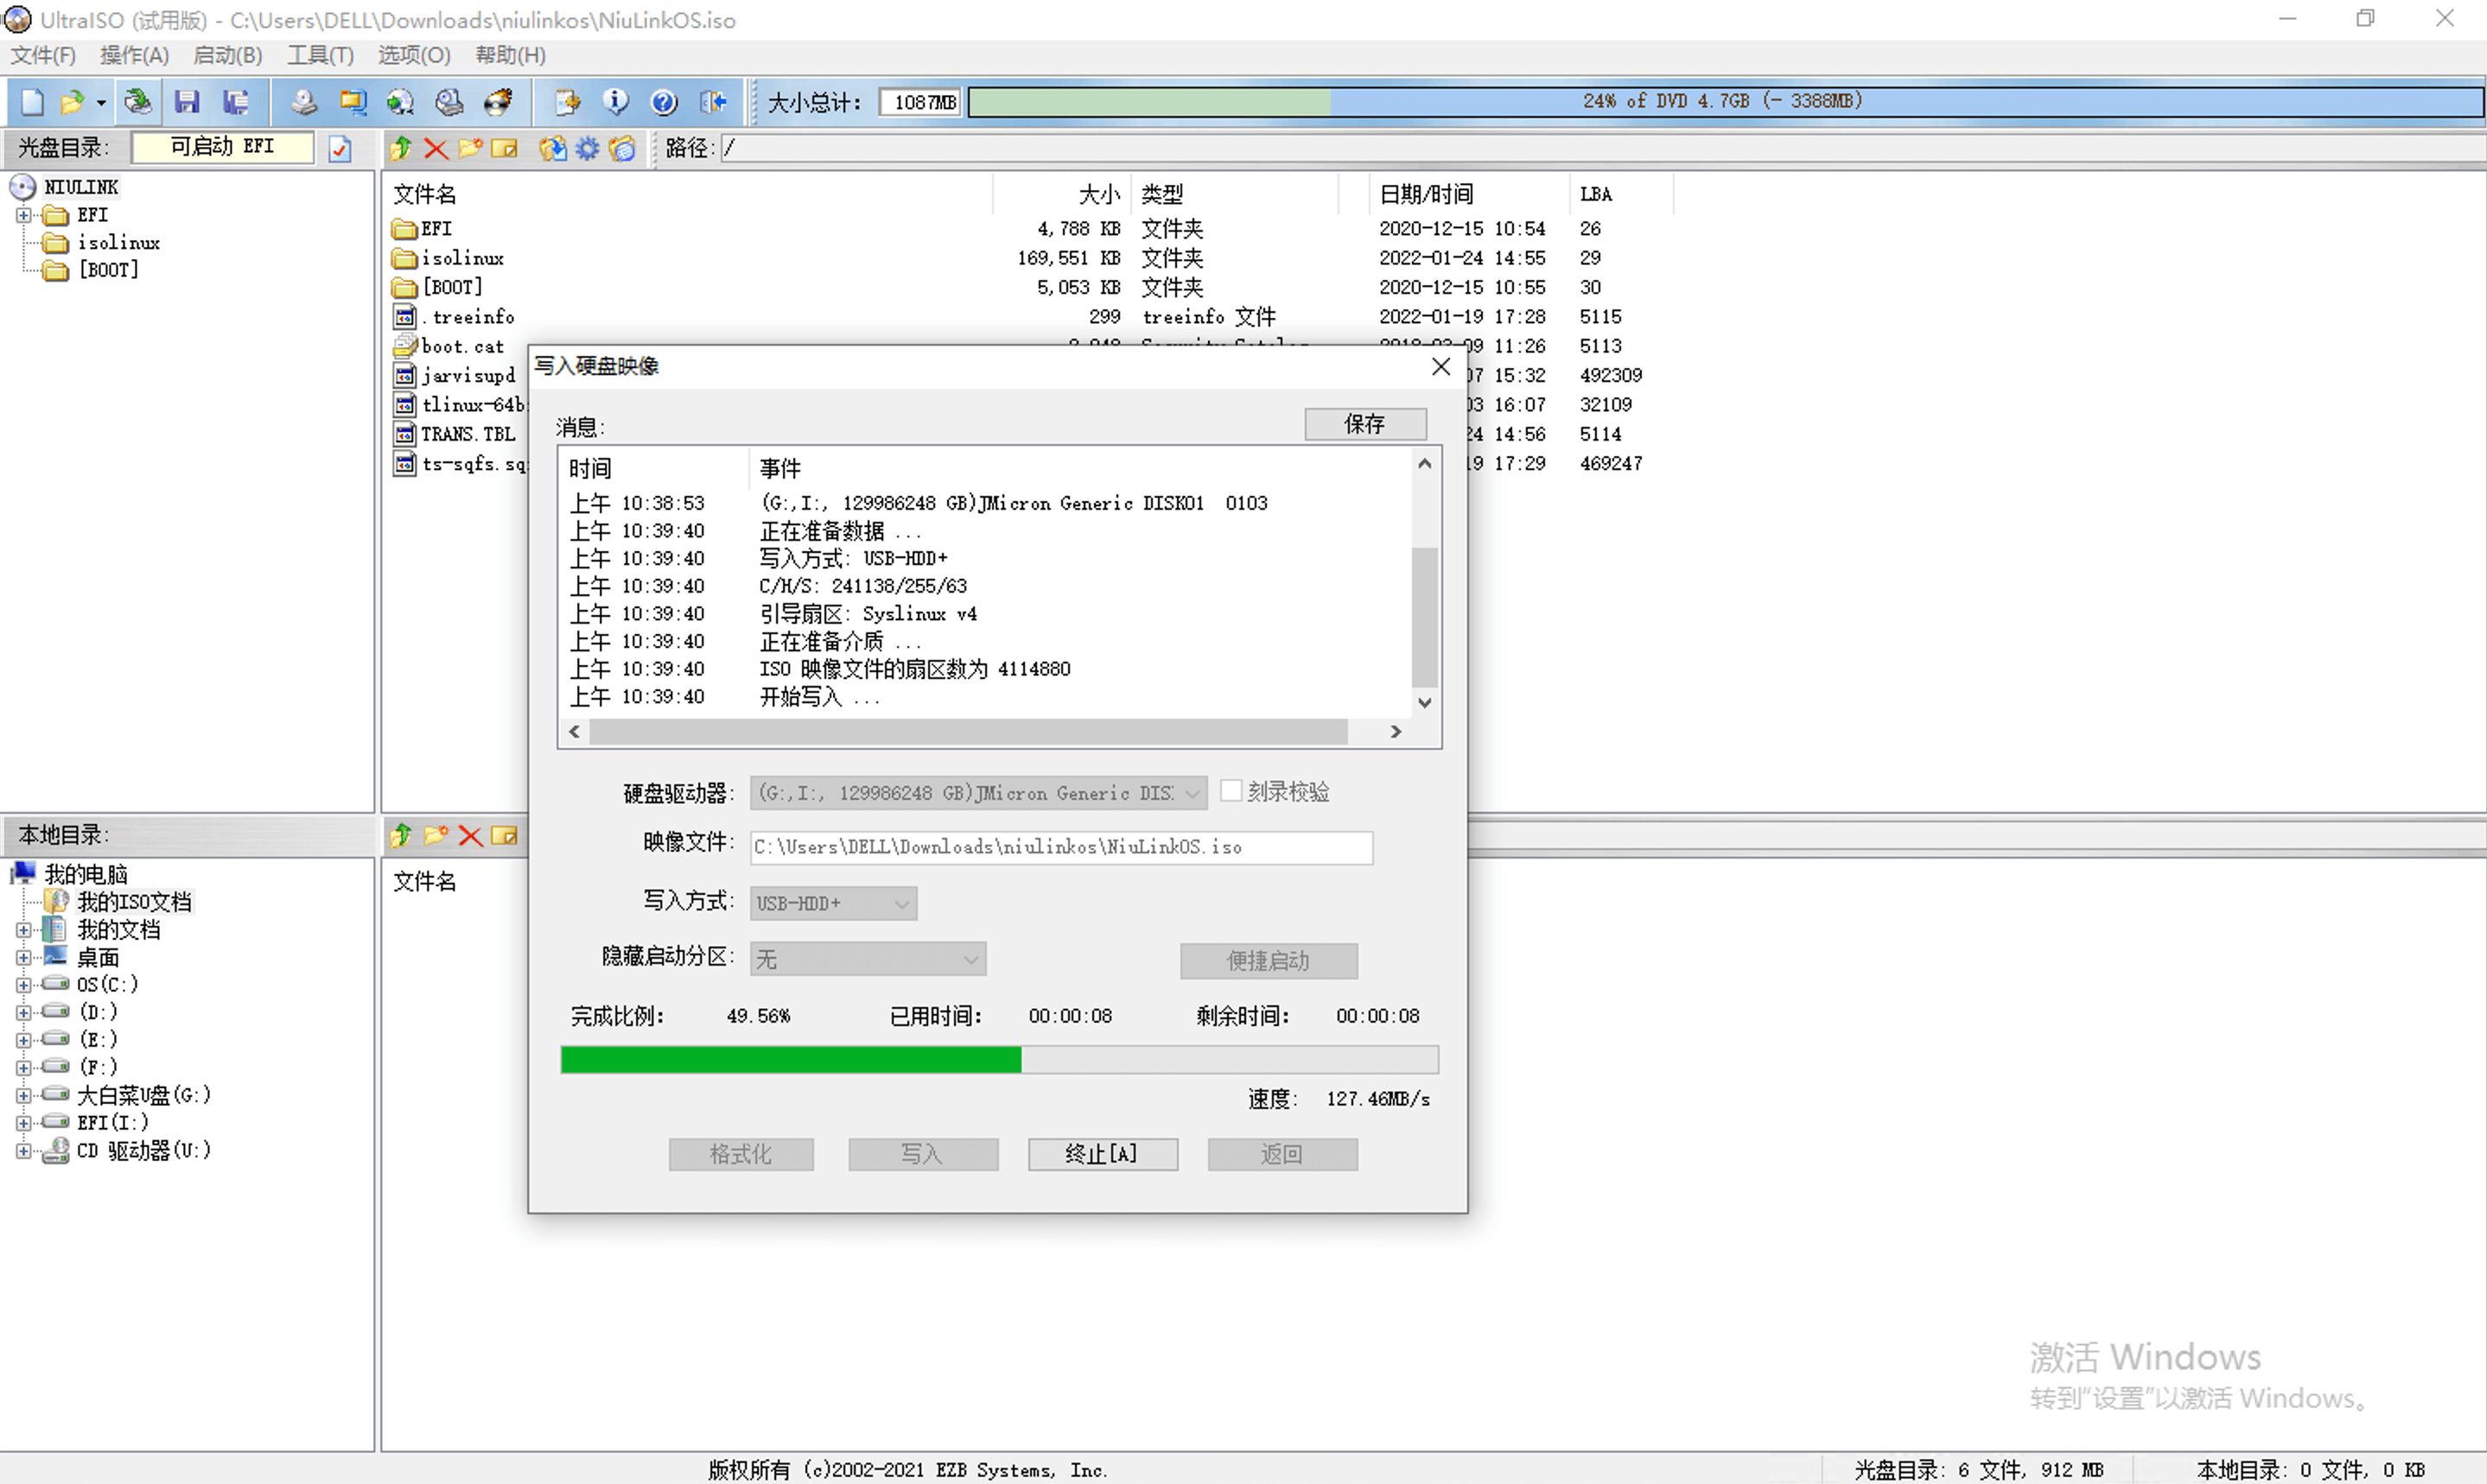Click the Help question mark icon
The height and width of the screenshot is (1484, 2487).
click(x=664, y=102)
